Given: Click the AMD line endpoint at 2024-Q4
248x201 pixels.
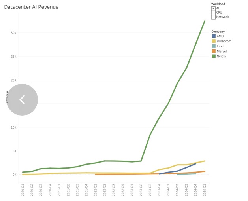Looking at the screenshot, I should (x=195, y=164).
